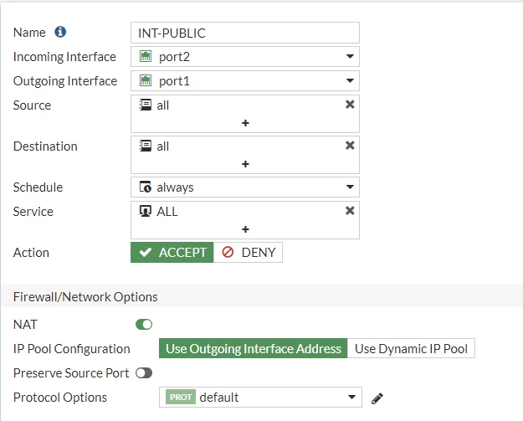This screenshot has width=523, height=421.
Task: Edit Protocol Options with pencil icon
Action: 377,398
